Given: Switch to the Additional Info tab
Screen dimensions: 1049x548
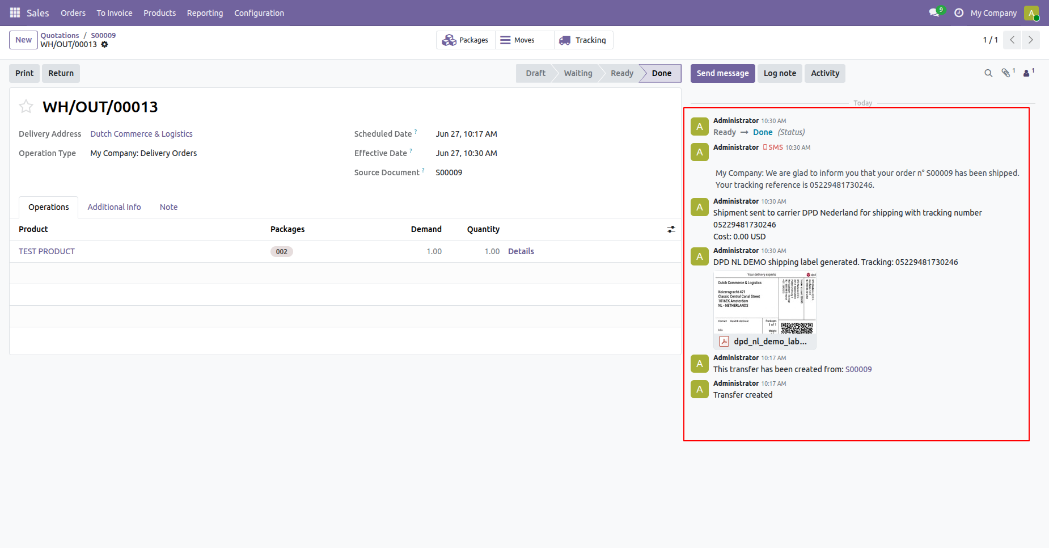Looking at the screenshot, I should 114,207.
